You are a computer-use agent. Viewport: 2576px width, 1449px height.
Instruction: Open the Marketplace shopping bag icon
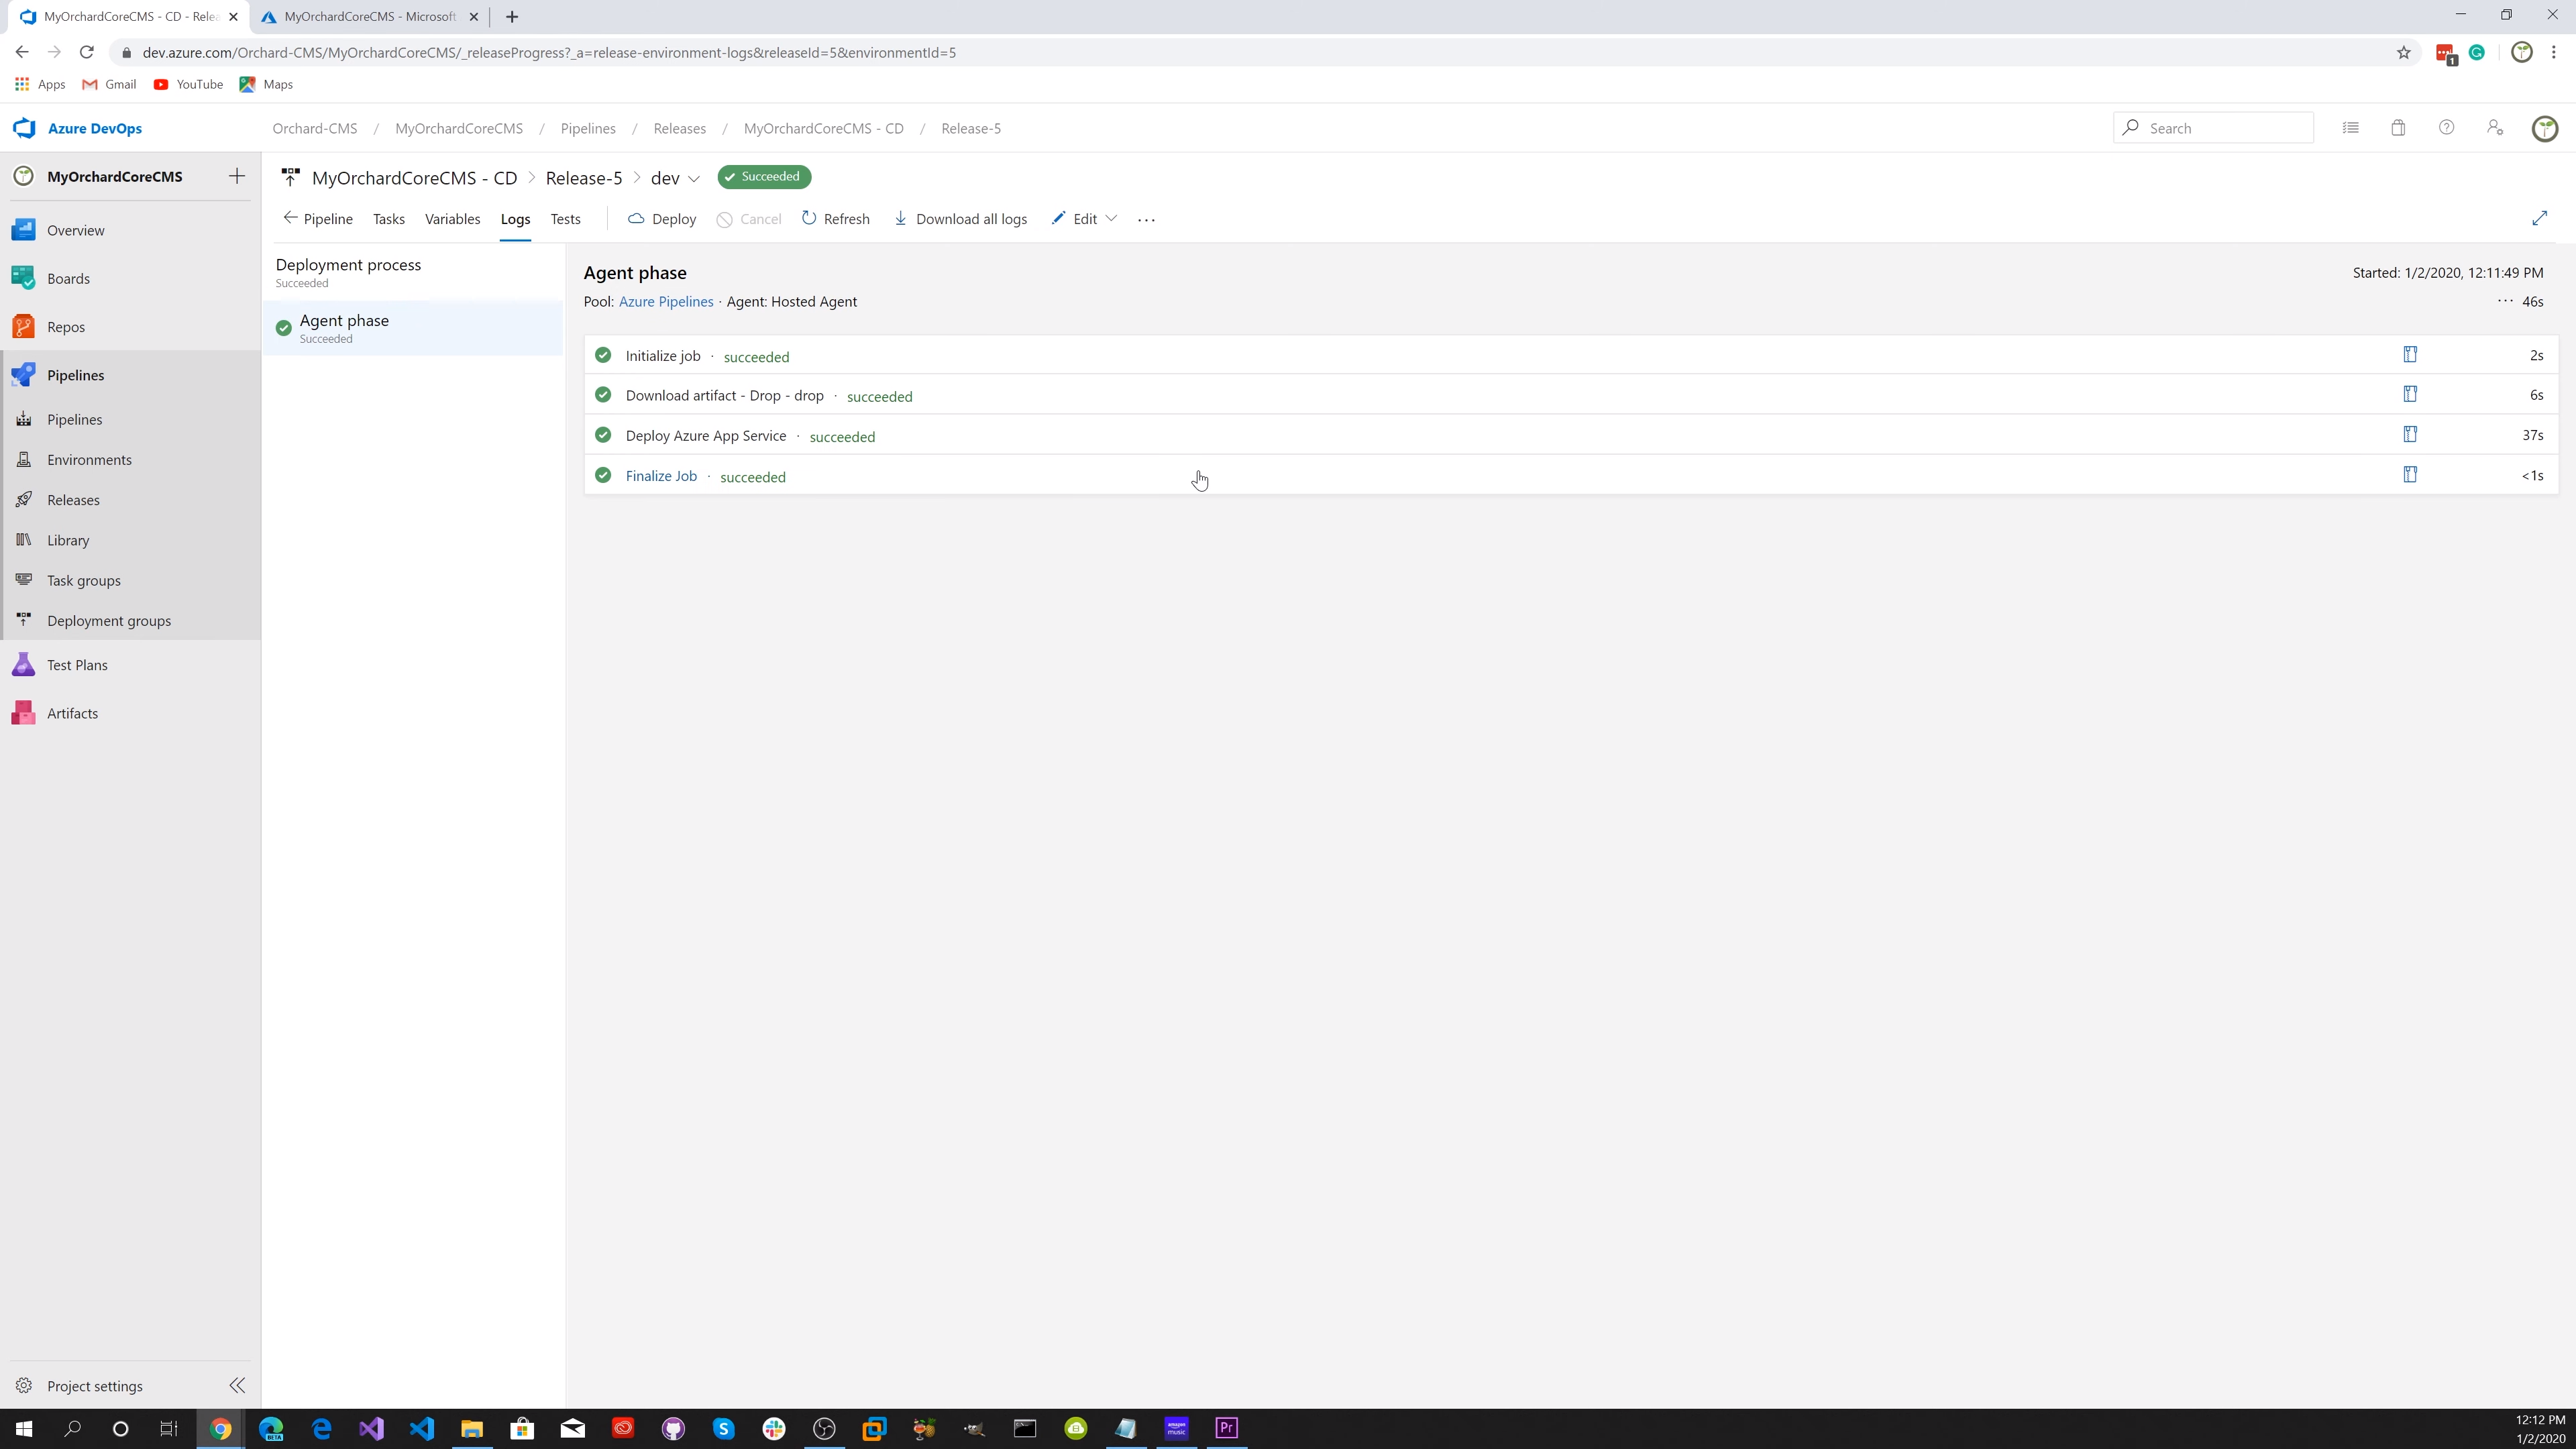[x=2398, y=128]
